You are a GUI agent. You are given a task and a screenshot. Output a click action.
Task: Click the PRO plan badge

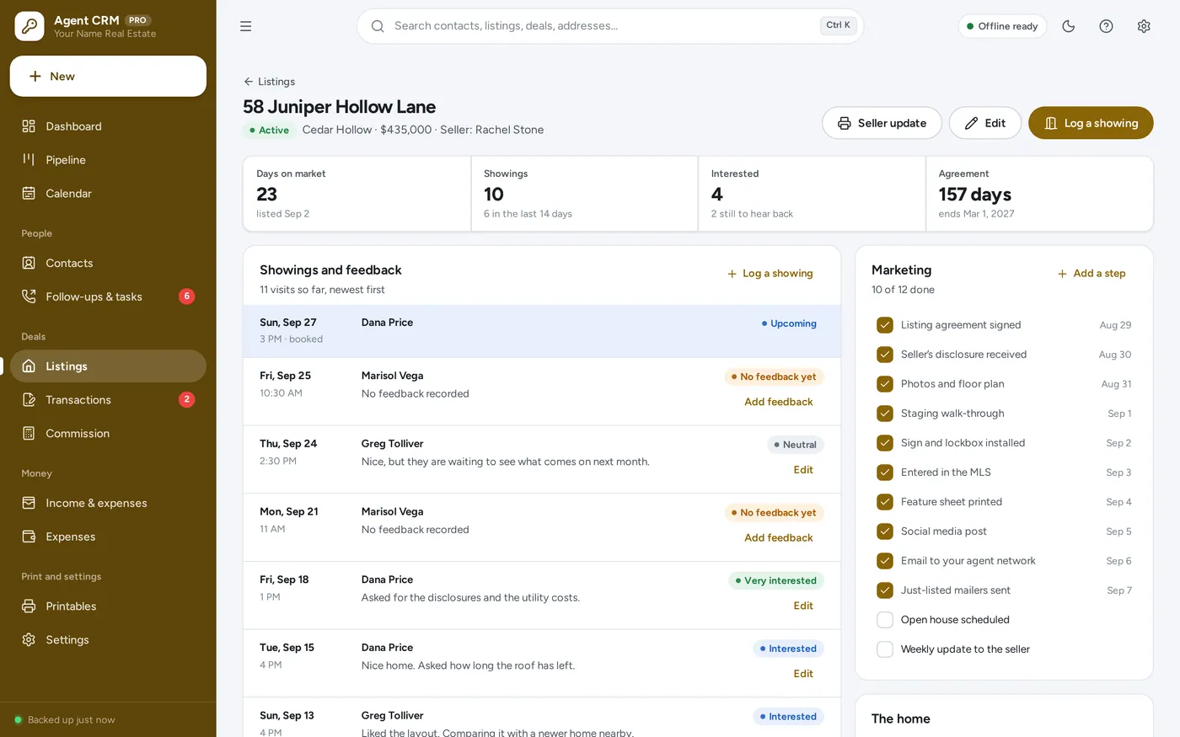click(x=137, y=20)
